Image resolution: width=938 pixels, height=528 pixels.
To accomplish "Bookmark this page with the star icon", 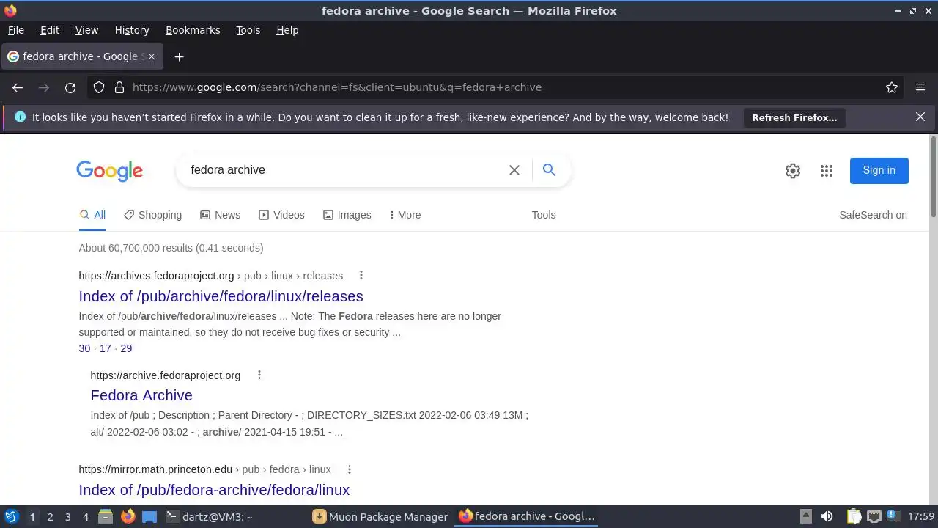I will [x=892, y=87].
